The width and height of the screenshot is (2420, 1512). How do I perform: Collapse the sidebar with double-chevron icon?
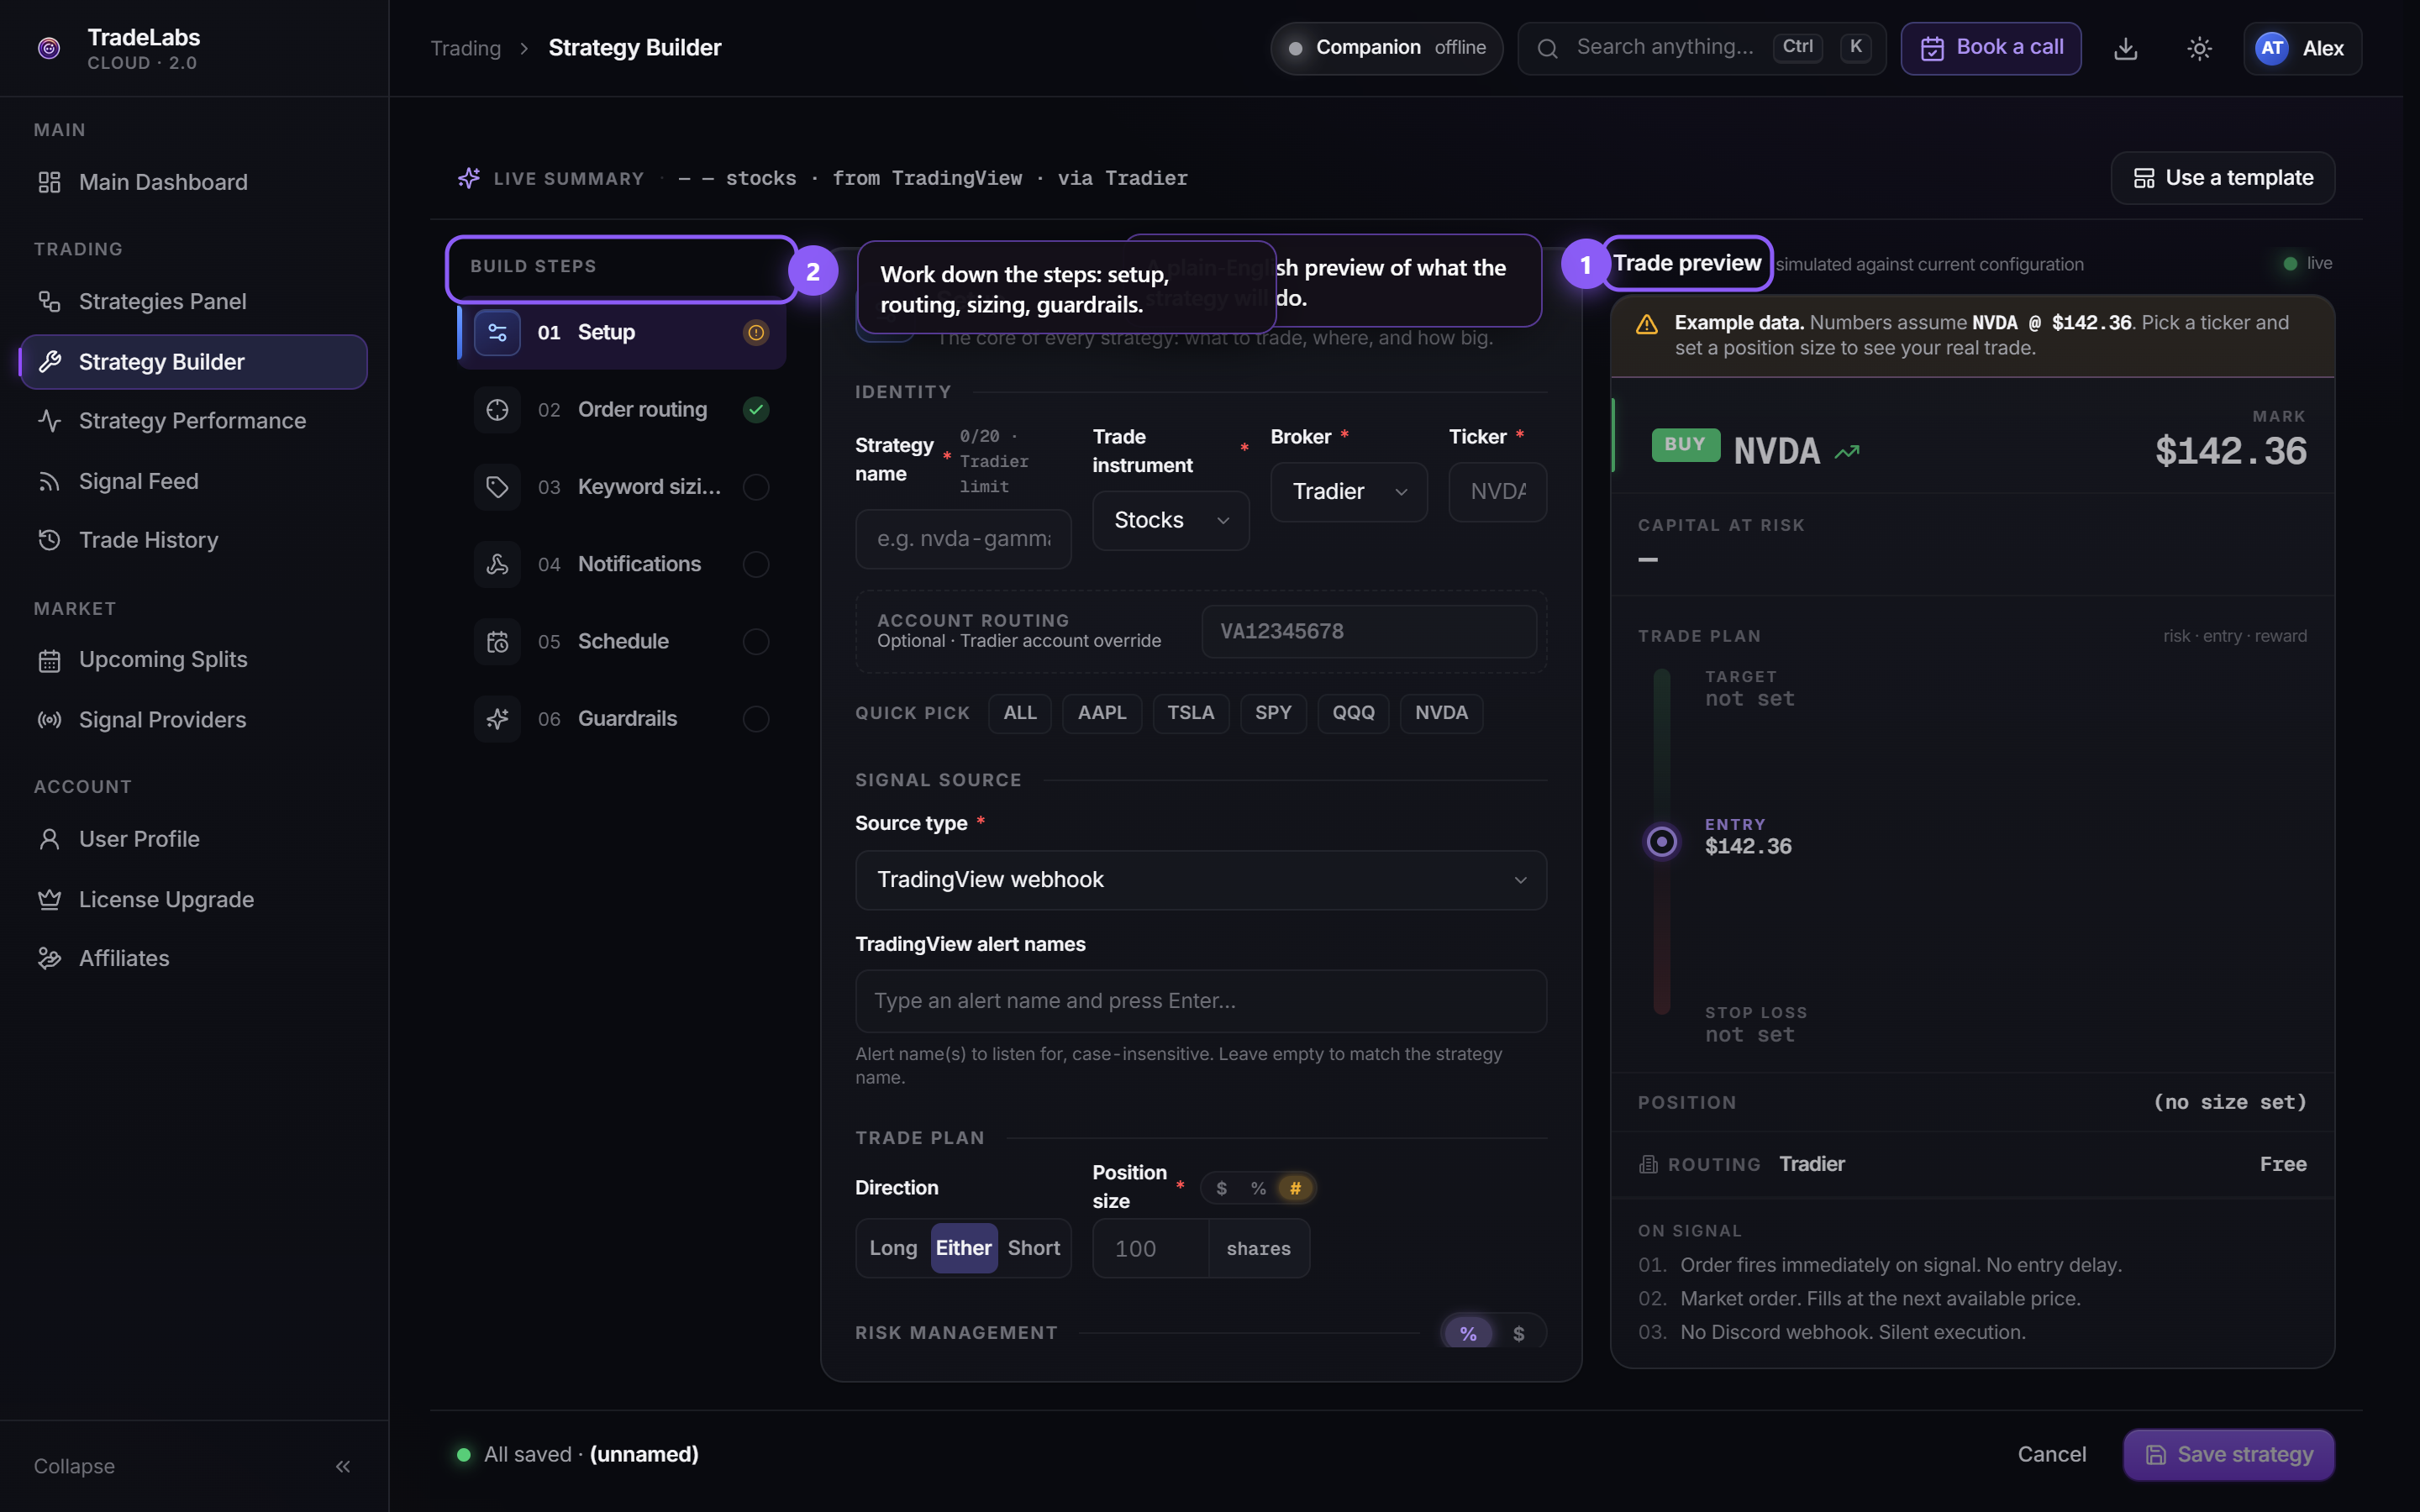(343, 1466)
